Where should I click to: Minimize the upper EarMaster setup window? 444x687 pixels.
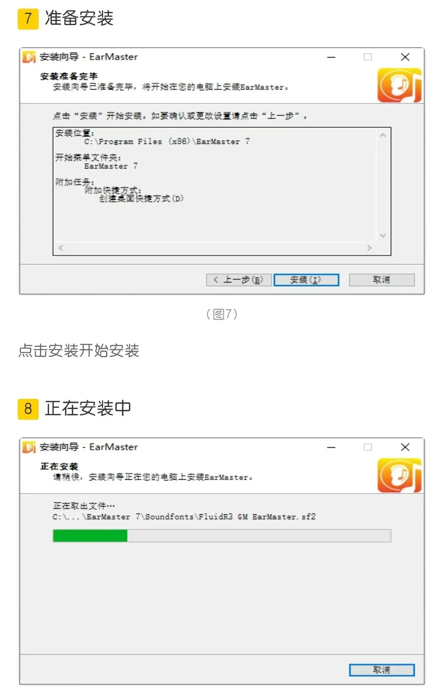click(331, 57)
